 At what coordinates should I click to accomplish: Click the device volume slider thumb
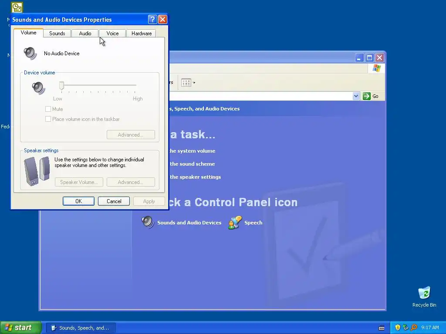[61, 85]
